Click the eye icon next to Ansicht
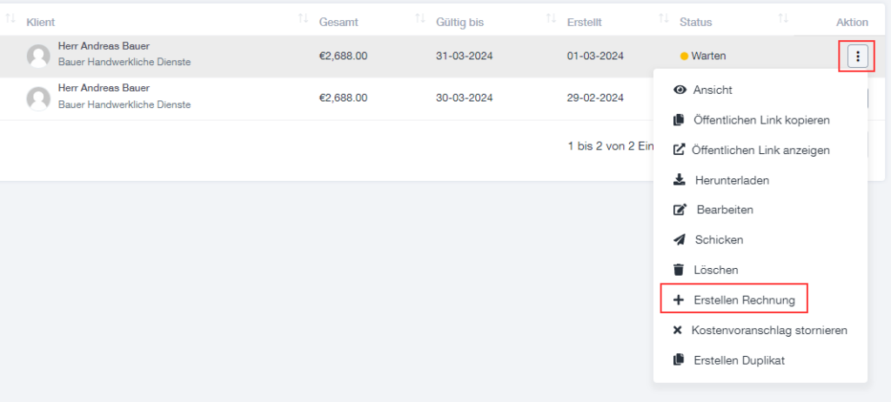Screen dimensions: 891x402 click(679, 90)
